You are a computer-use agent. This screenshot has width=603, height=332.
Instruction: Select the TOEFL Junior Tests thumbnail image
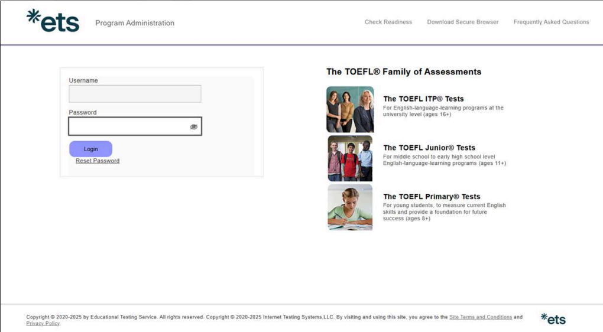click(350, 158)
